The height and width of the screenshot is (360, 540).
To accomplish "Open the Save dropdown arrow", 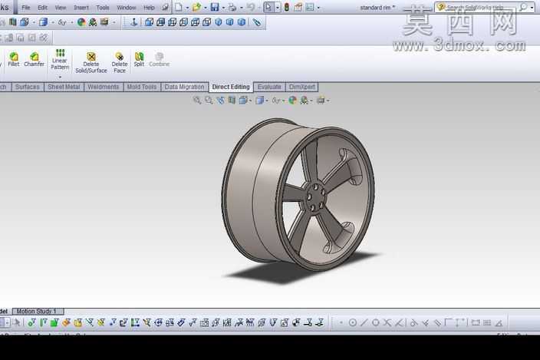I will [x=223, y=8].
